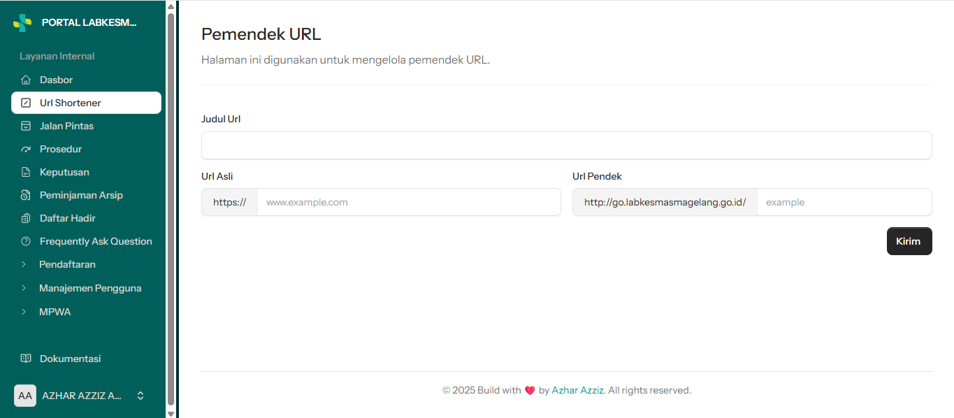954x418 pixels.
Task: Submit the form with Kirim button
Action: tap(909, 241)
